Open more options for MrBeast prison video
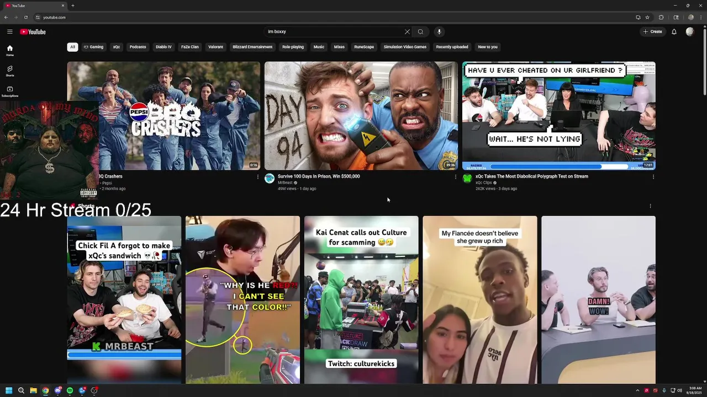The height and width of the screenshot is (397, 707). pyautogui.click(x=455, y=177)
